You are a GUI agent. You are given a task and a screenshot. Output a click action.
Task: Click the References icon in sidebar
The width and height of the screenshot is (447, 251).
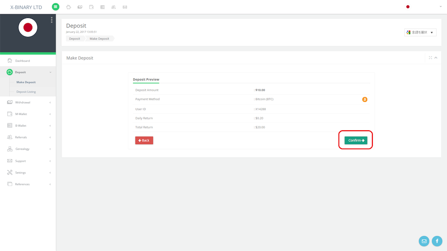tap(10, 184)
